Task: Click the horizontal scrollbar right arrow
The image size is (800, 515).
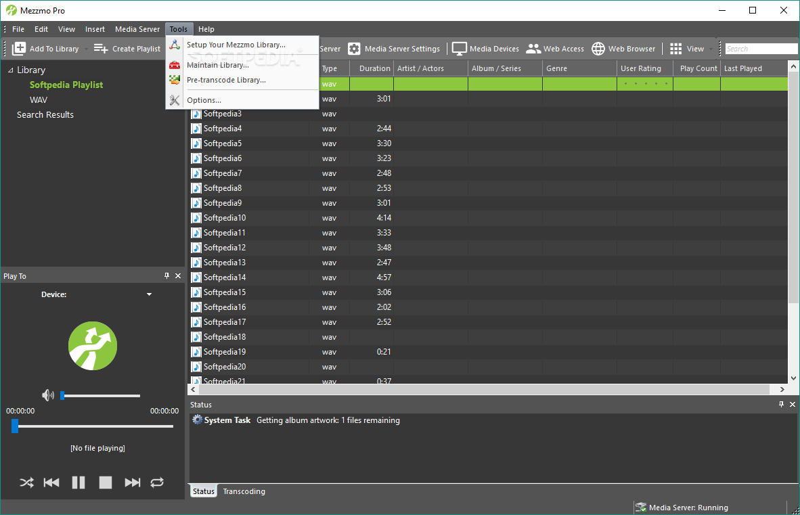Action: tap(782, 389)
